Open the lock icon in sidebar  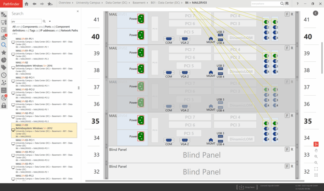tap(4, 105)
